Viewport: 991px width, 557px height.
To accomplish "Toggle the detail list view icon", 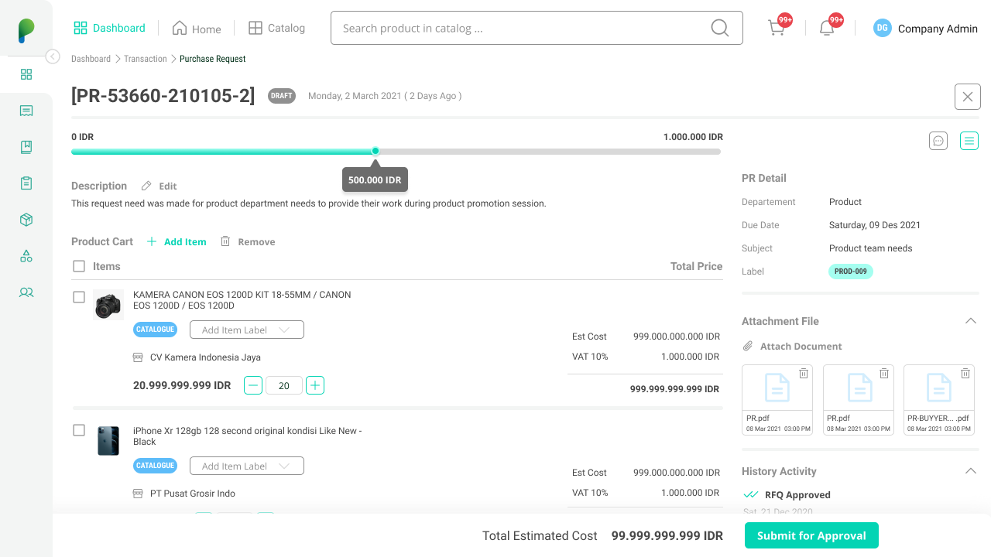I will 969,141.
